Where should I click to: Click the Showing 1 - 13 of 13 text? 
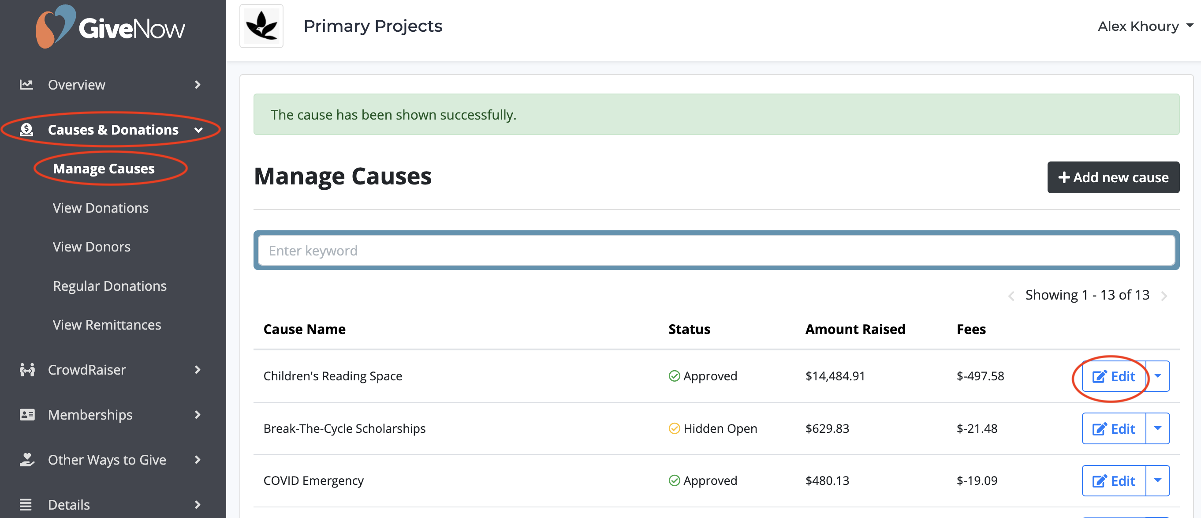(x=1087, y=295)
